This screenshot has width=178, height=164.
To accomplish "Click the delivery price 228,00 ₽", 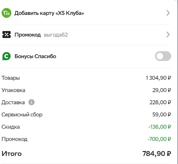I will (160, 102).
